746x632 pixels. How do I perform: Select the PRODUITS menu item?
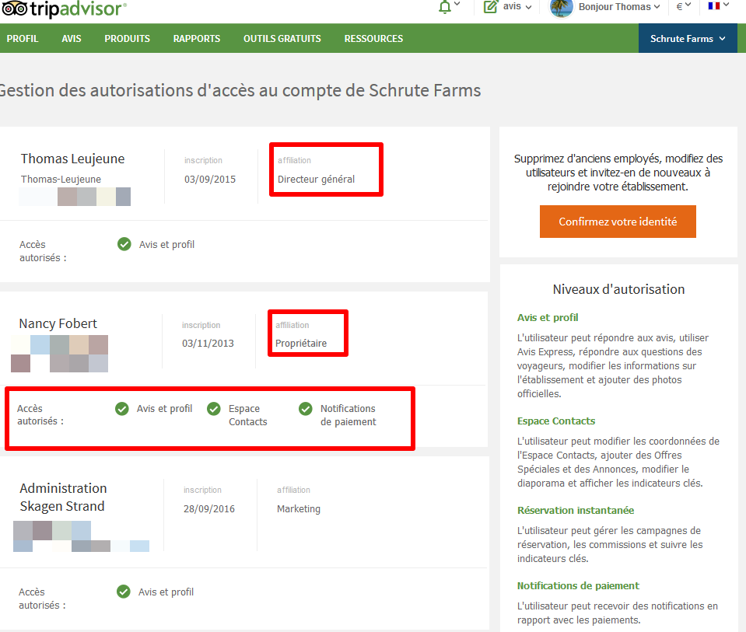(x=127, y=39)
